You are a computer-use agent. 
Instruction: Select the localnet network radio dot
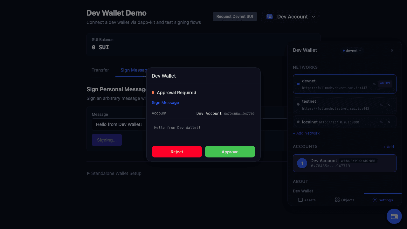point(298,121)
